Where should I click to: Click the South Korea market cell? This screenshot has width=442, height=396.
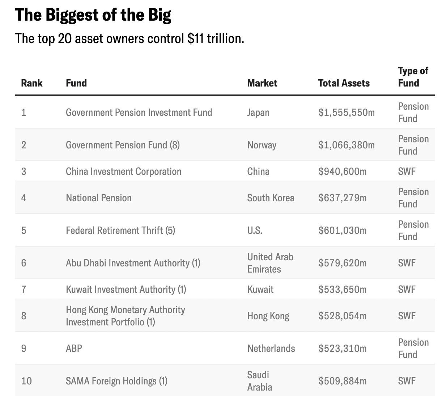click(271, 198)
